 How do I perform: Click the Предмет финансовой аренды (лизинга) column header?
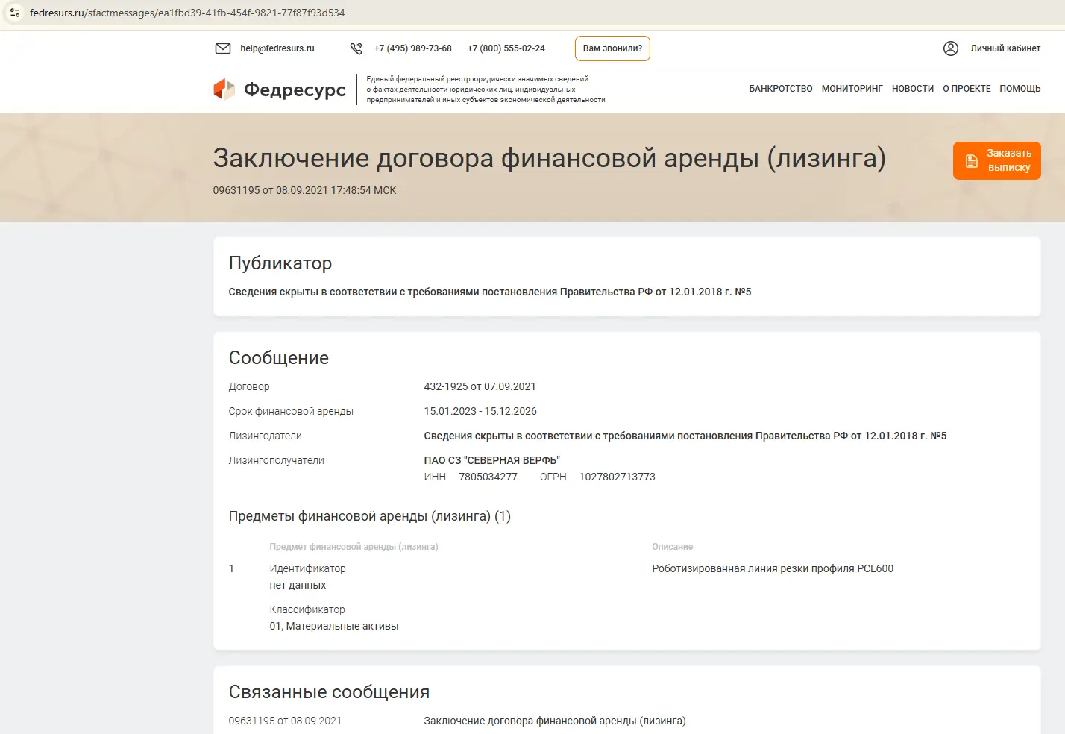click(354, 547)
